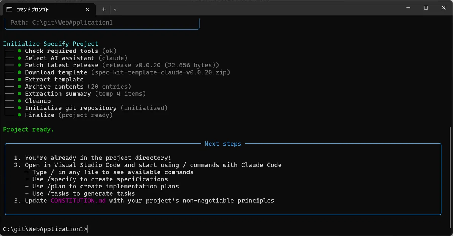Click the 'Extract template' line
This screenshot has height=236, width=453.
click(54, 80)
